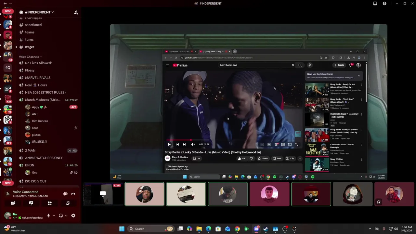Screen dimensions: 416x234
Task: Open Windows Start menu
Action: (122, 229)
